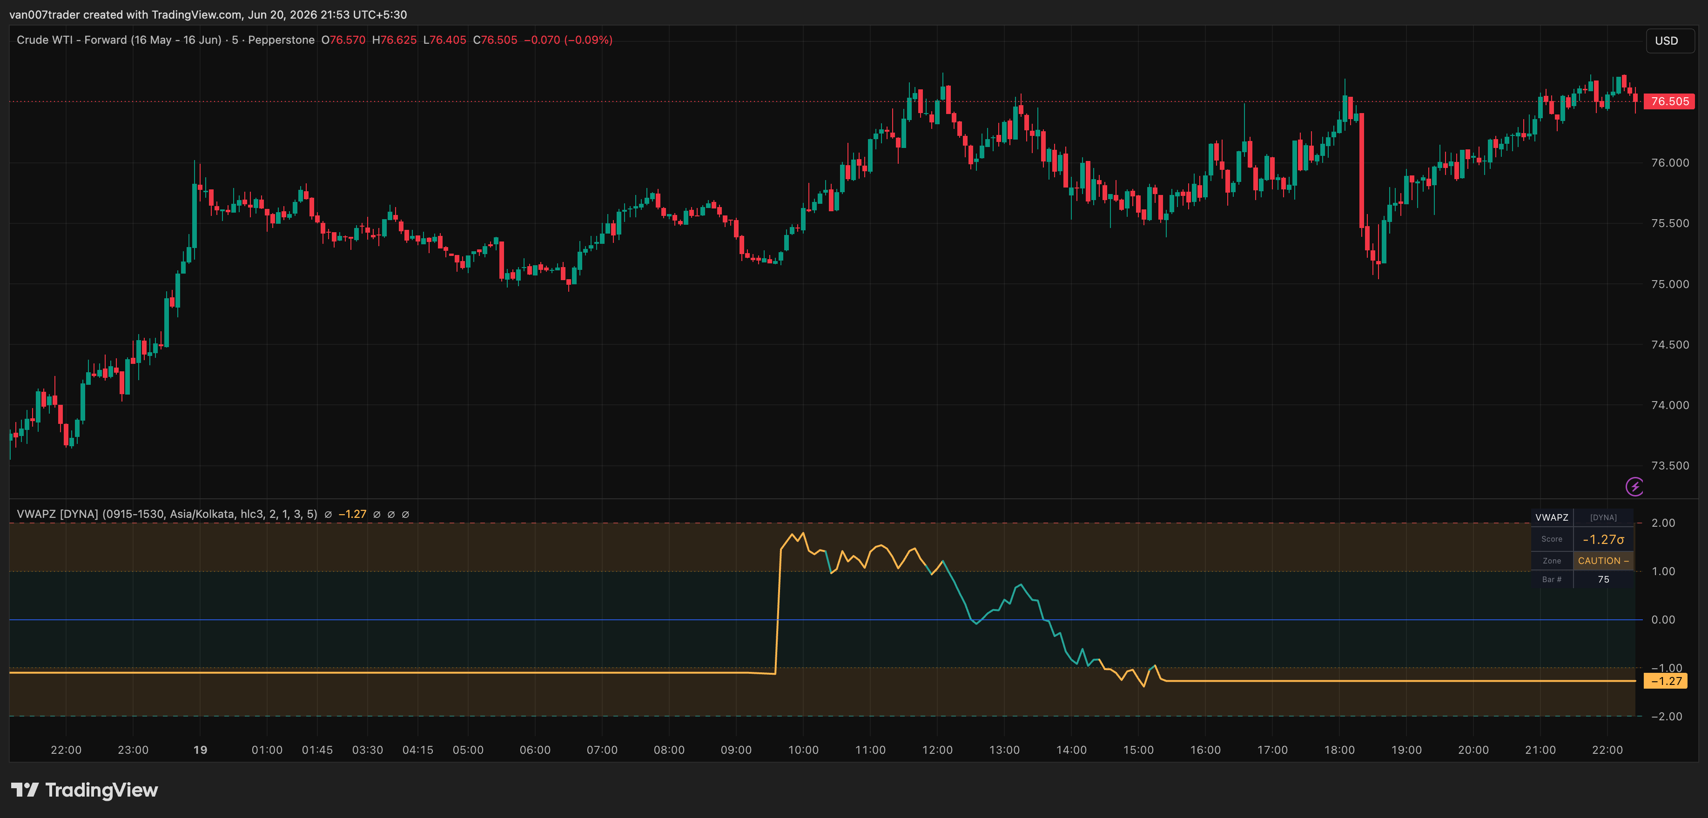This screenshot has width=1708, height=818.
Task: Click the 21:00 time axis label
Action: 1540,751
